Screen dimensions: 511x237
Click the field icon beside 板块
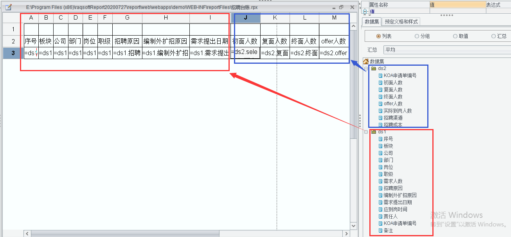click(380, 146)
